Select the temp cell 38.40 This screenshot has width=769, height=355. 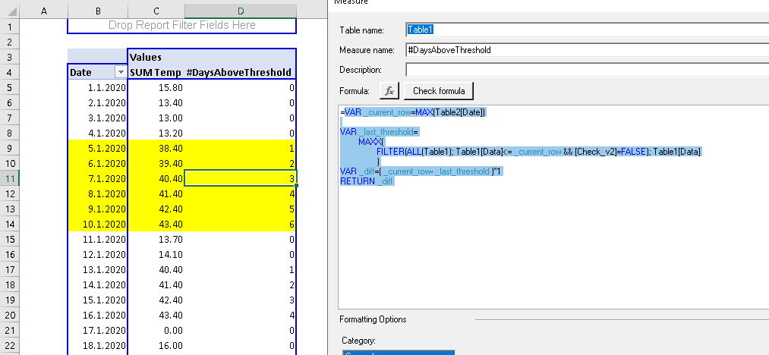coord(156,149)
